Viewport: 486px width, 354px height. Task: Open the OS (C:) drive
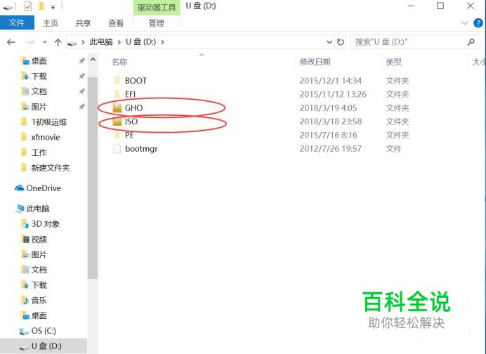point(38,331)
